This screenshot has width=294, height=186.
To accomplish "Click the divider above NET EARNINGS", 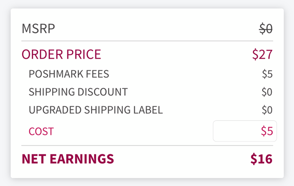I will point(147,145).
